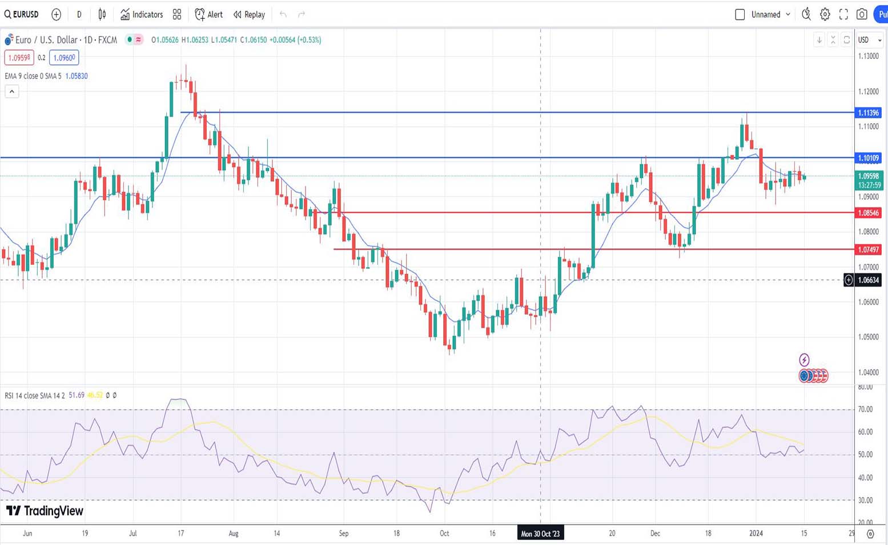Click the blue buy price 1.09600 button
This screenshot has width=888, height=545.
64,58
